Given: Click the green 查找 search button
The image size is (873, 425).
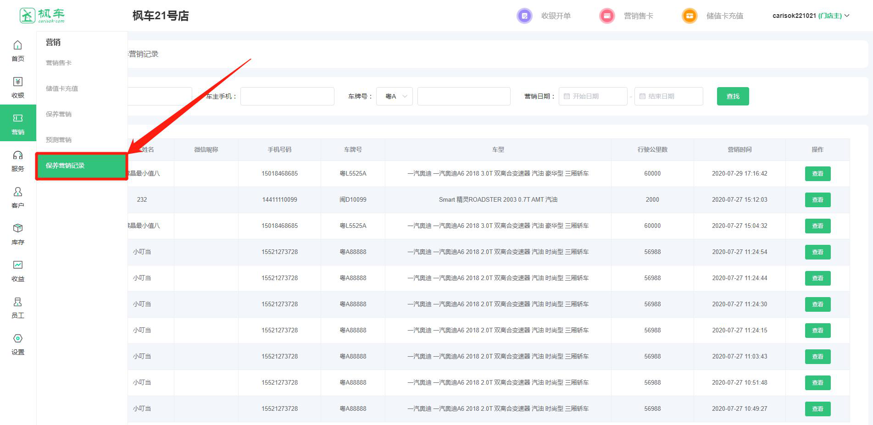Looking at the screenshot, I should (733, 96).
